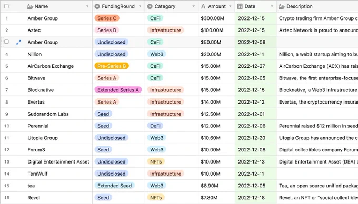Expand the Amber Group record in row 3

19,42
